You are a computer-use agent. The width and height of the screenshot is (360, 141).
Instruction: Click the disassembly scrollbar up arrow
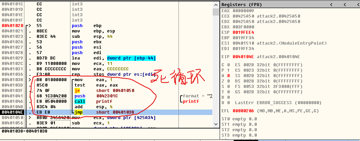(x=216, y=4)
